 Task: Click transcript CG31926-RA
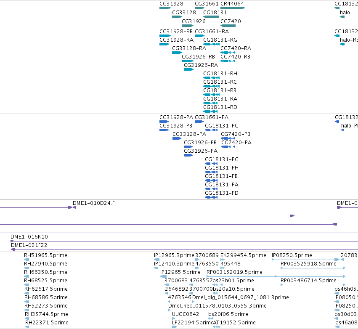point(188,69)
